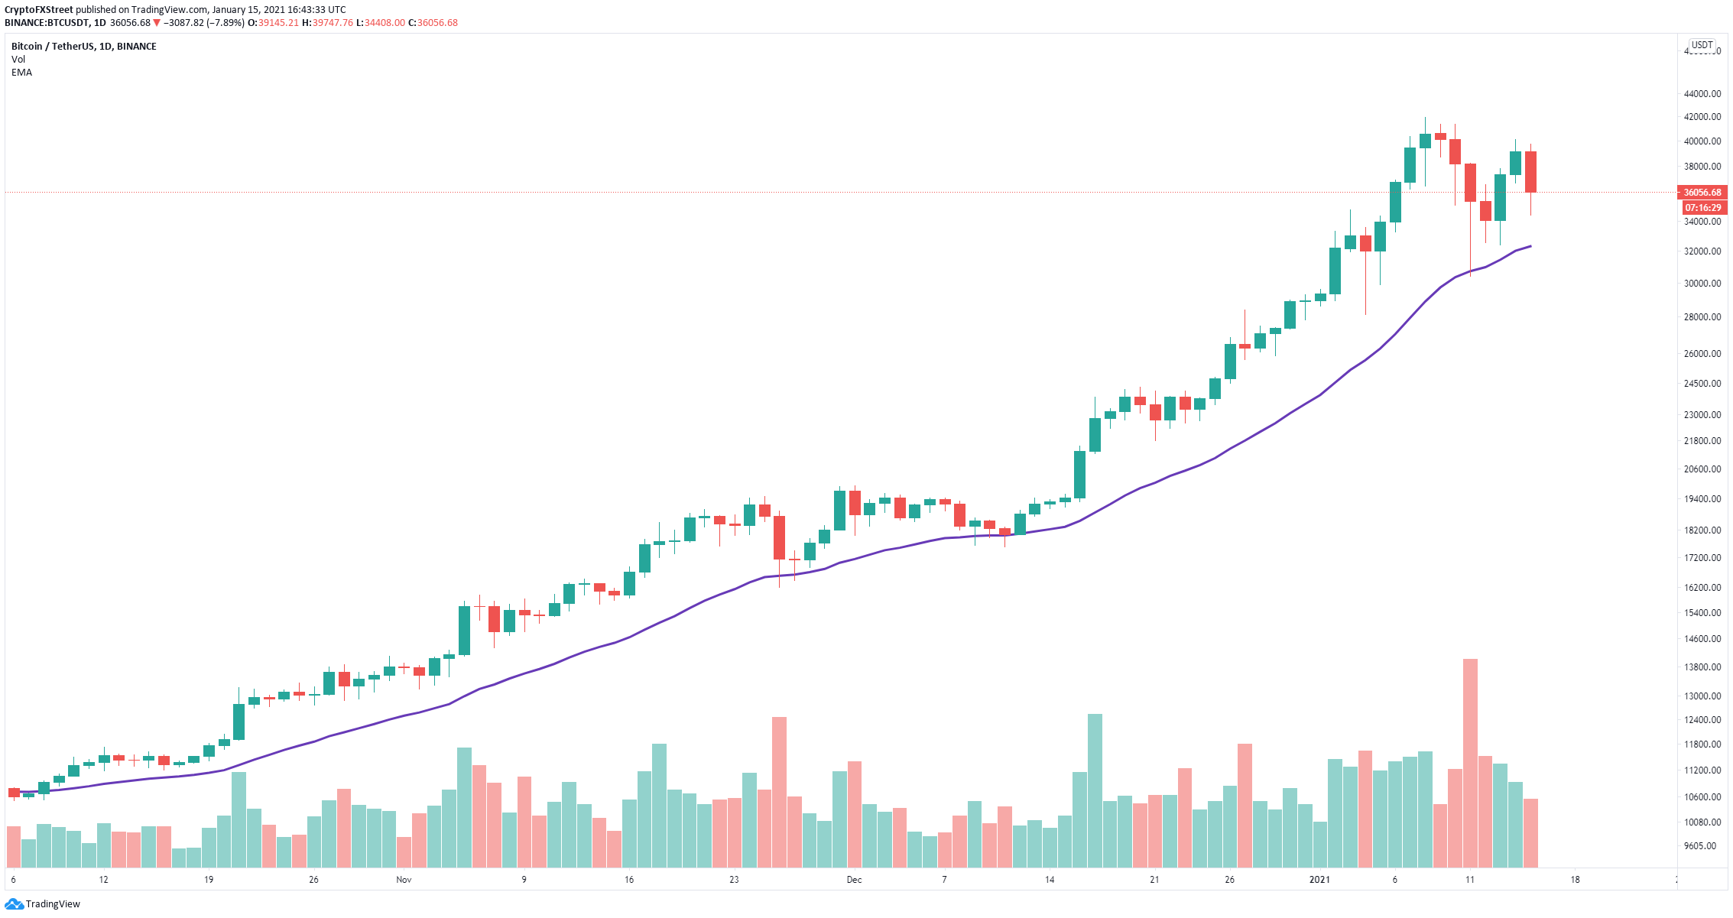This screenshot has width=1733, height=918.
Task: Click the CryptoFXStreet publisher name
Action: coord(39,10)
